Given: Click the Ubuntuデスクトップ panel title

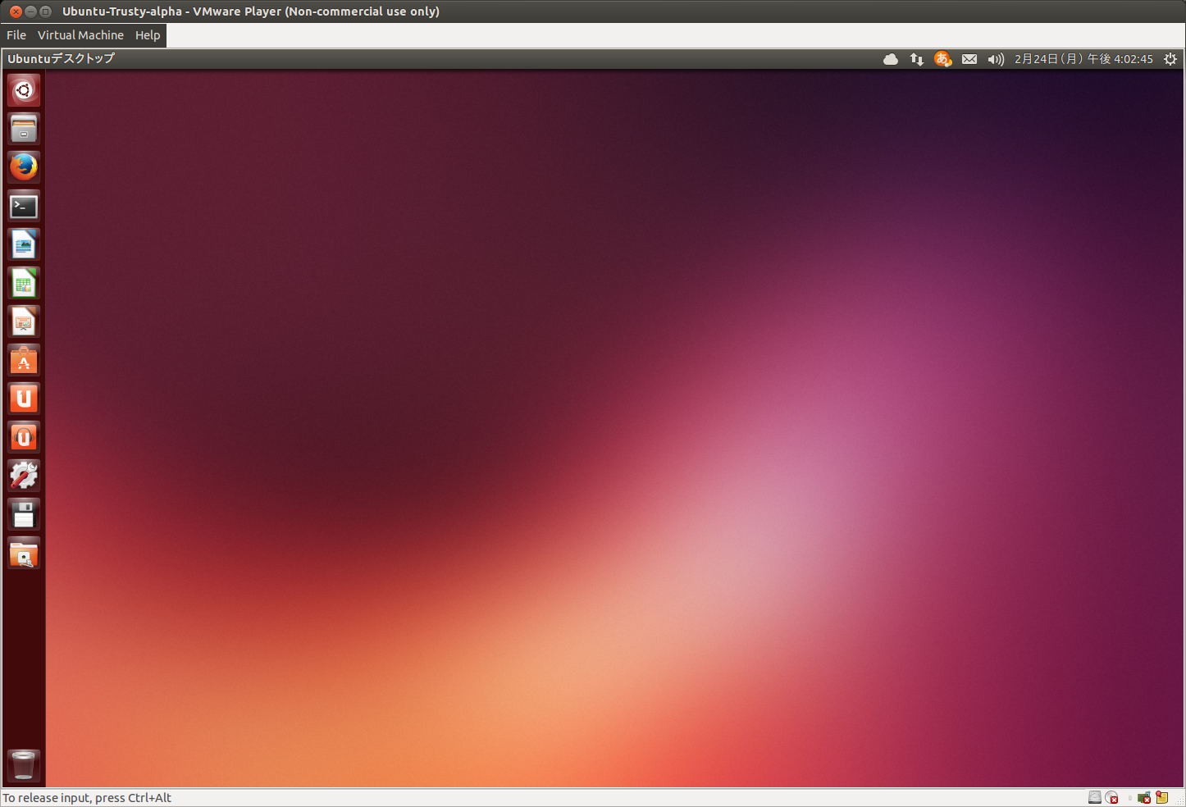Looking at the screenshot, I should [61, 59].
